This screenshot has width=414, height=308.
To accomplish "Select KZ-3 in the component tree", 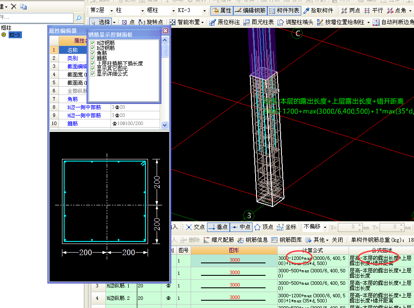I will (14, 35).
